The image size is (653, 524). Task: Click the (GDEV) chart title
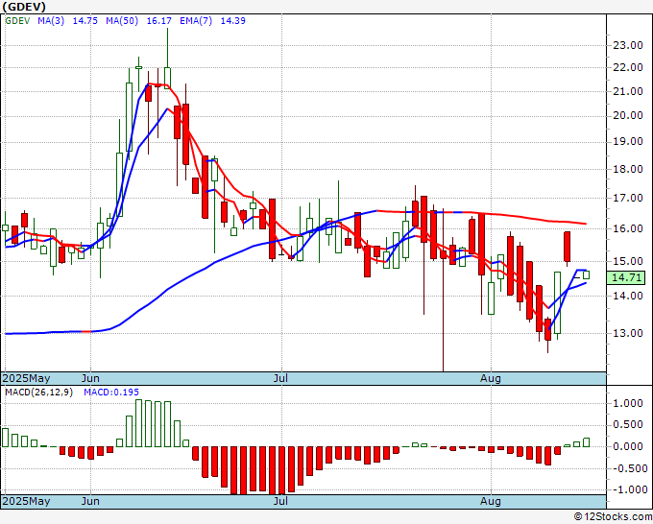24,7
